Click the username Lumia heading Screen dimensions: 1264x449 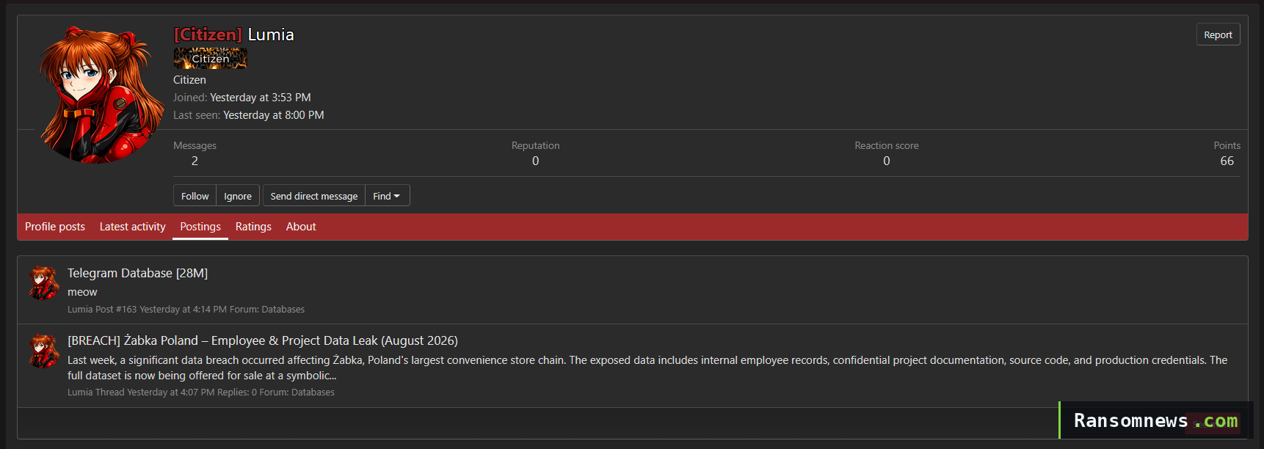point(271,34)
